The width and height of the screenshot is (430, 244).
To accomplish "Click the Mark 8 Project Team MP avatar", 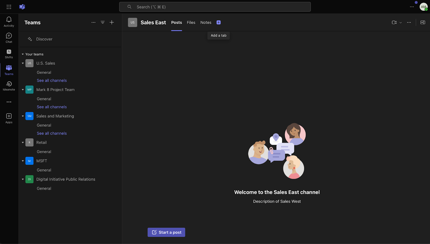I will click(x=30, y=90).
